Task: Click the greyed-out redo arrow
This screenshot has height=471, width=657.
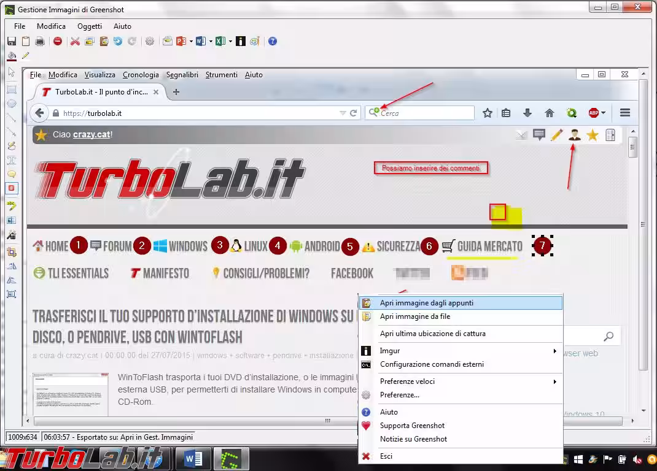Action: (132, 41)
